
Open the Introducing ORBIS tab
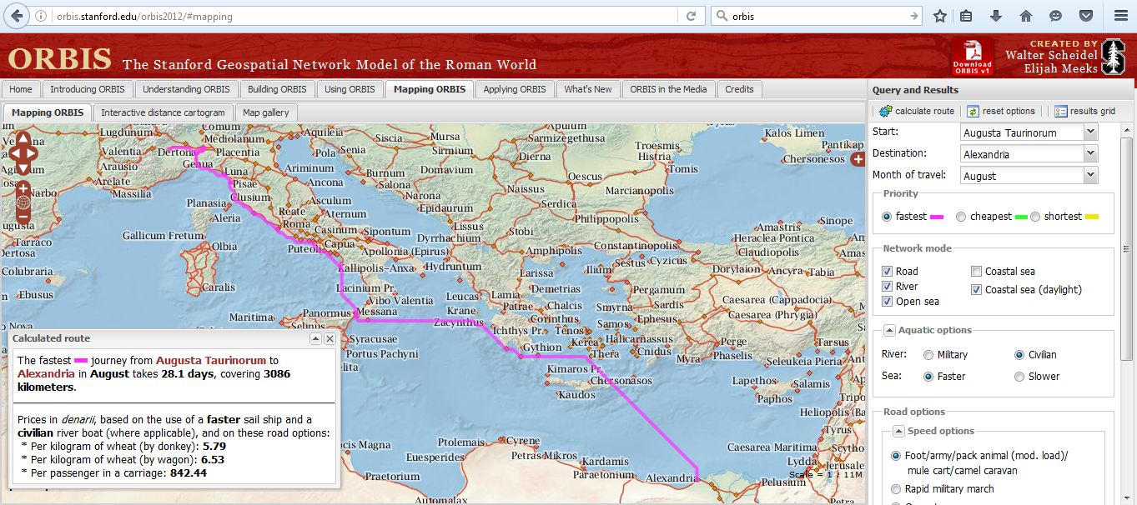coord(88,89)
